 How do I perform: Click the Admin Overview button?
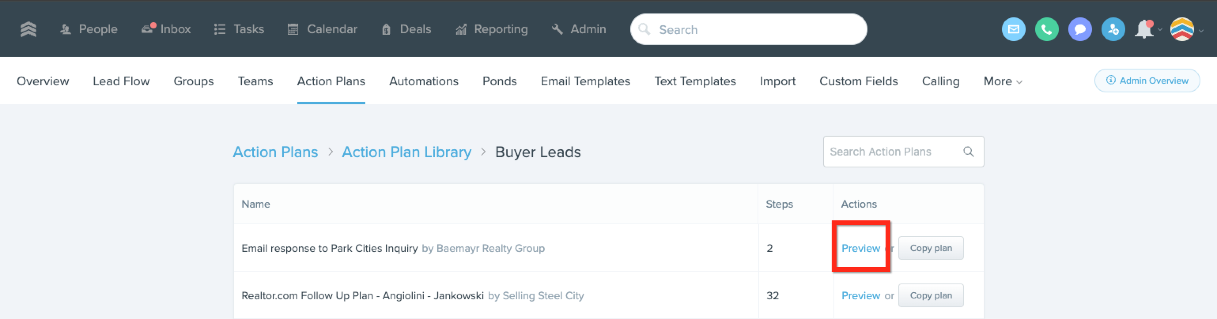(x=1147, y=81)
